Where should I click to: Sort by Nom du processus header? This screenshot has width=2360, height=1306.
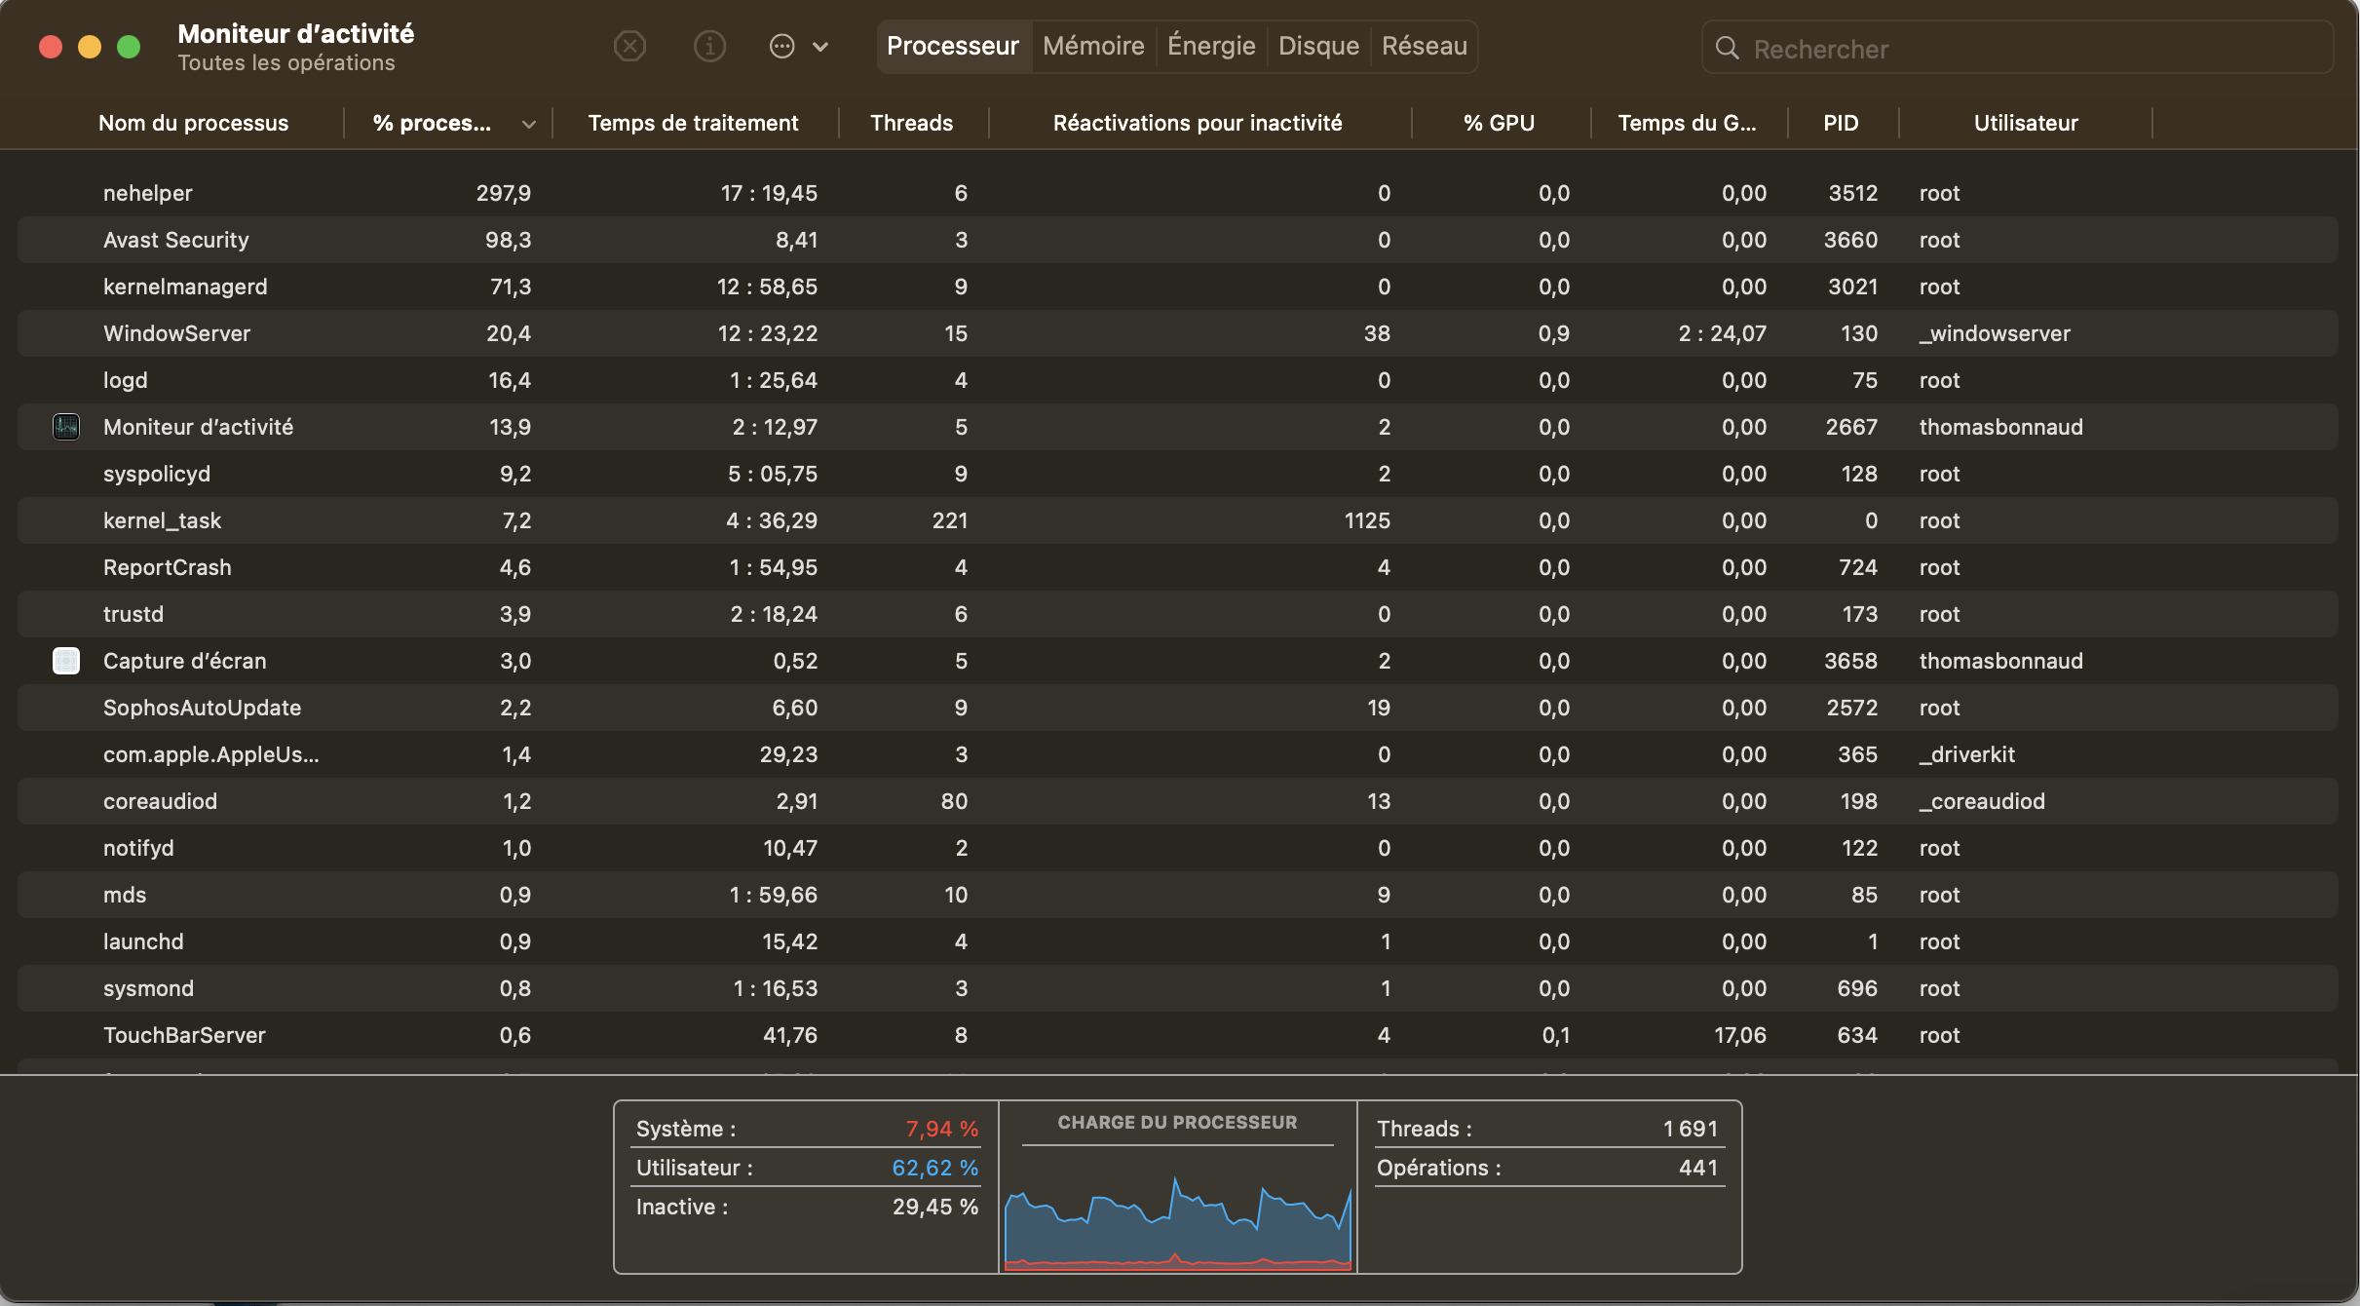pyautogui.click(x=193, y=123)
